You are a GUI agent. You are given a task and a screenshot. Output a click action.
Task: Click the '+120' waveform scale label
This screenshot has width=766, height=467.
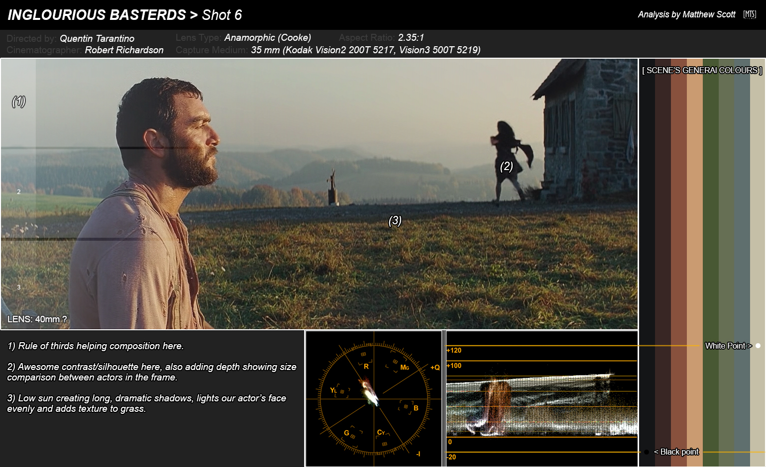[x=454, y=350]
